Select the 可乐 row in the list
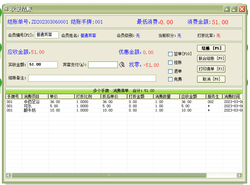Screen dimensions: 250x185 pyautogui.click(x=124, y=106)
